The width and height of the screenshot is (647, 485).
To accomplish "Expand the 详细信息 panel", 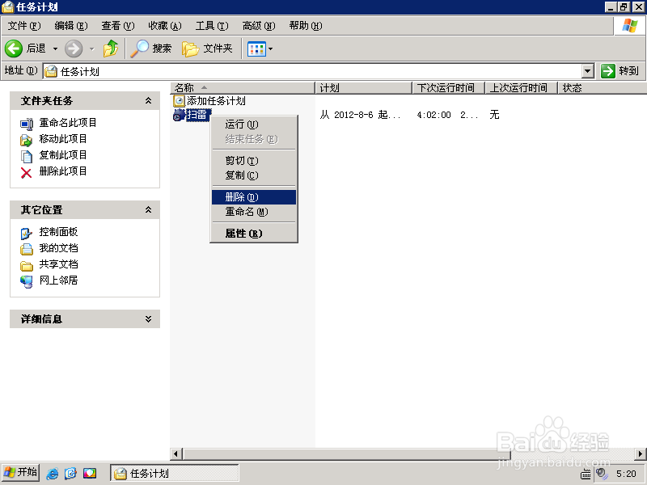I will [x=148, y=318].
